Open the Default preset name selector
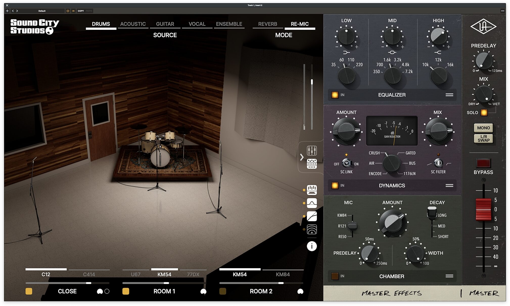510x306 pixels. tap(42, 11)
